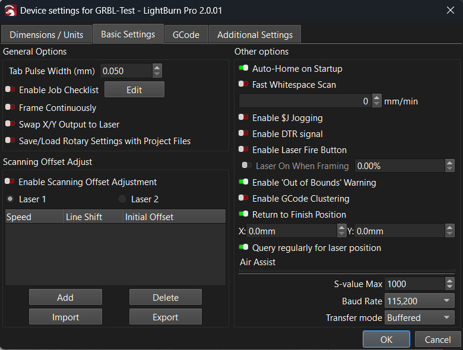This screenshot has height=350, width=463.
Task: Decrease Laser On When Framing percent down arrow
Action: click(450, 169)
